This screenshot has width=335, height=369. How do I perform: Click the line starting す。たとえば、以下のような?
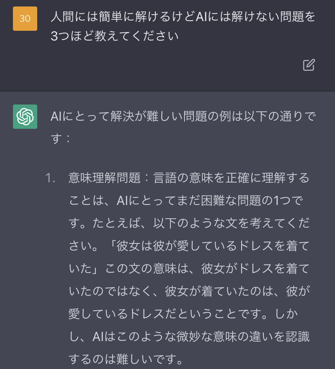point(189,224)
